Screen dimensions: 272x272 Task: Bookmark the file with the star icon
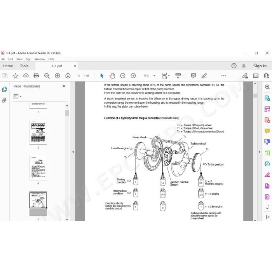tap(16, 76)
